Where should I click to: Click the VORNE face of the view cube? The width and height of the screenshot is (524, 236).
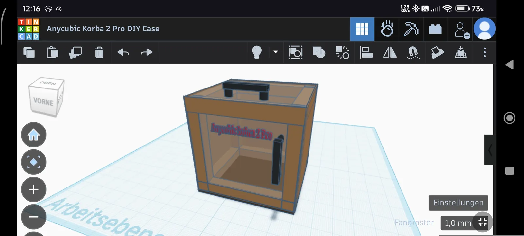(x=43, y=101)
